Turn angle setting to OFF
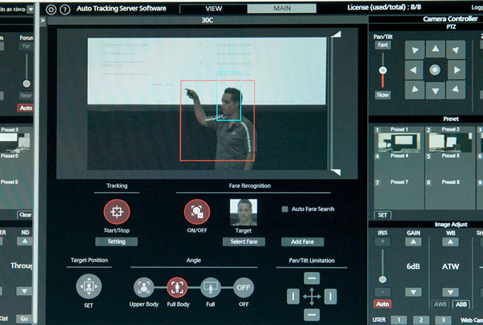Screen dimensions: 483x325 243,287
